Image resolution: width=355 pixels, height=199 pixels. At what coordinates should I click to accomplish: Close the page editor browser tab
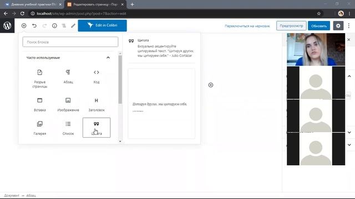[122, 4]
